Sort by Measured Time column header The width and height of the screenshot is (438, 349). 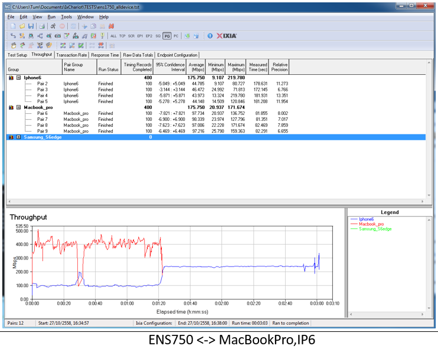pos(258,67)
